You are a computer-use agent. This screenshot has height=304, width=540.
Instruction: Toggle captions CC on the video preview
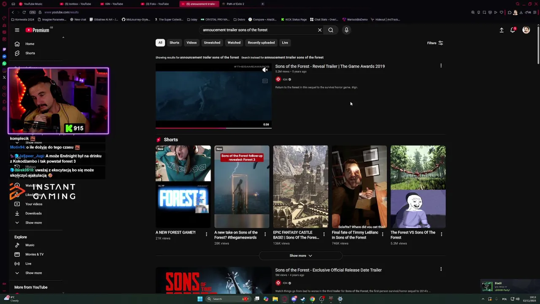pyautogui.click(x=265, y=81)
